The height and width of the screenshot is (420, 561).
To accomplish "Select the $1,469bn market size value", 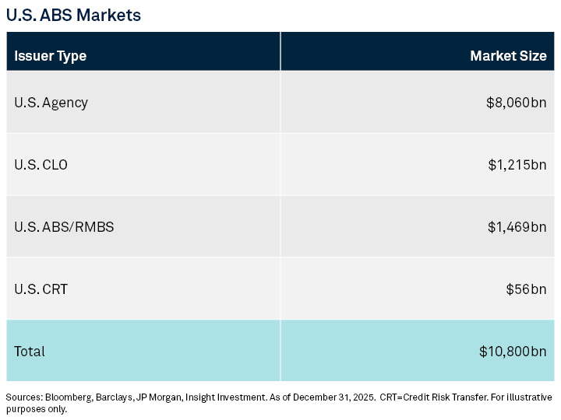I will 517,227.
